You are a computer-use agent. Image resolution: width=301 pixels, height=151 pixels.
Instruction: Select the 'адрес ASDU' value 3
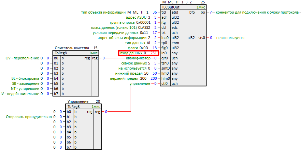[155, 17]
